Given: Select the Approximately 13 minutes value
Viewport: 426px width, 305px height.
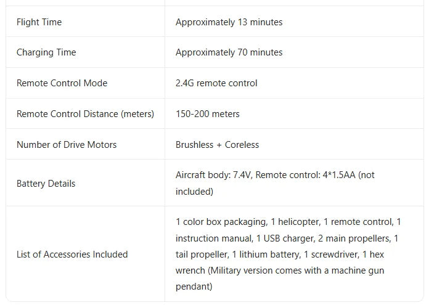Looking at the screenshot, I should pos(229,22).
